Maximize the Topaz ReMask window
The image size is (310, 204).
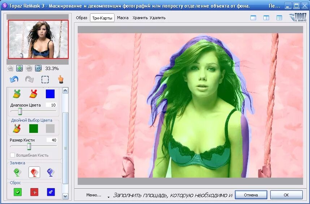tap(296, 6)
